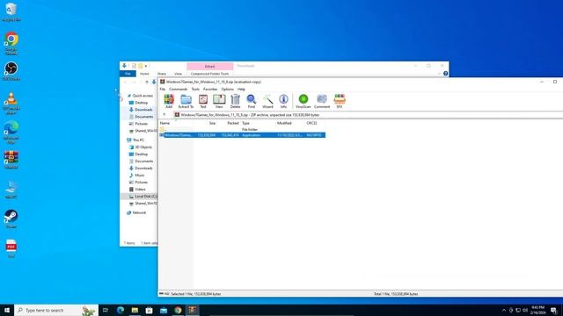Select Pictures under Quick access
This screenshot has width=563, height=316.
pos(141,124)
